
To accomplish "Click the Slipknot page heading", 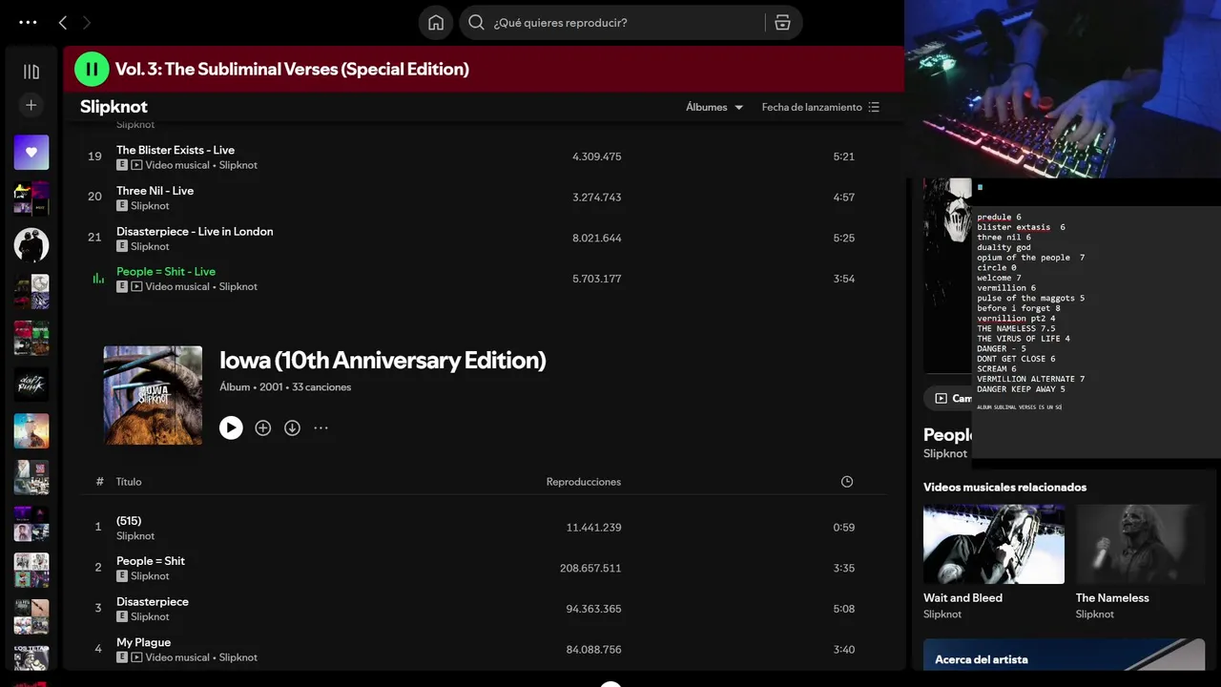I will click(x=114, y=107).
